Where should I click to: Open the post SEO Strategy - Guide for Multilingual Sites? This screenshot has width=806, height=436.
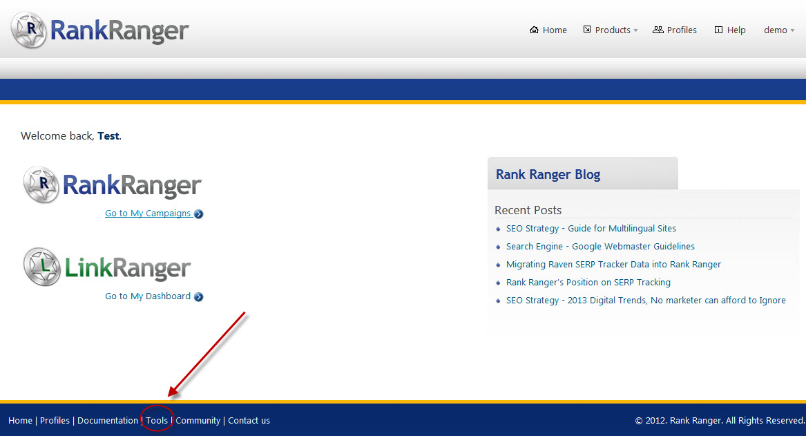[x=591, y=228]
